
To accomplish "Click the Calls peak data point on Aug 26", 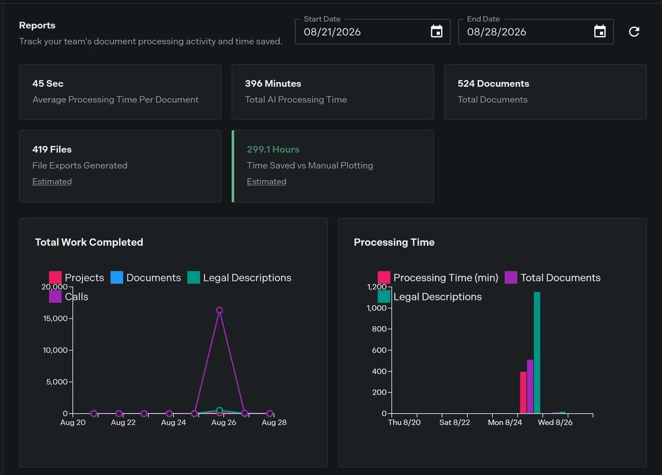I will 219,310.
